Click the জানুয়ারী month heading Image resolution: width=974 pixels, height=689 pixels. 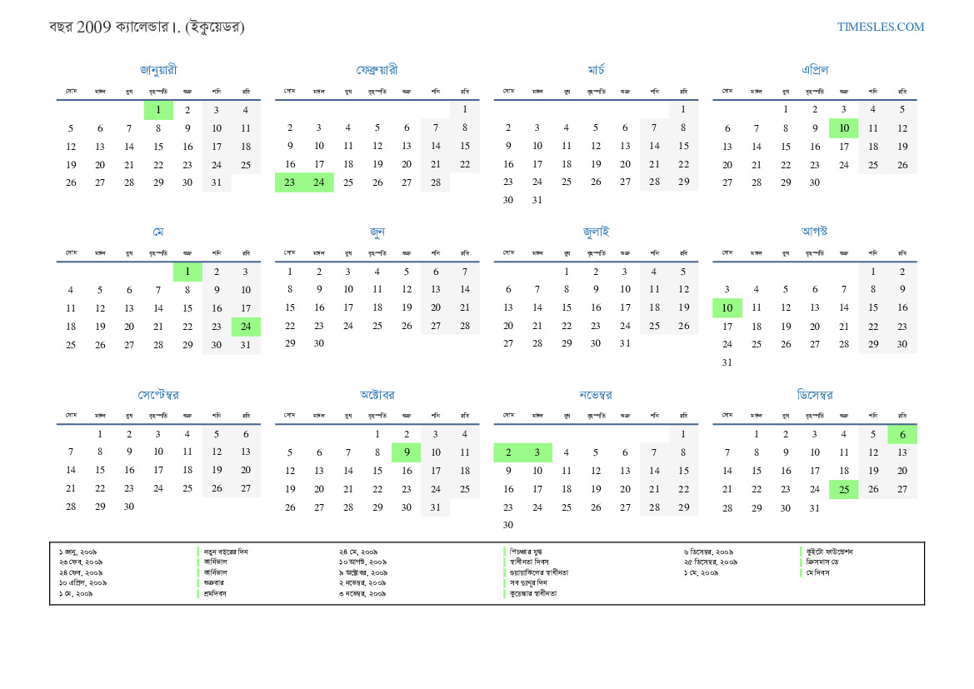(158, 70)
